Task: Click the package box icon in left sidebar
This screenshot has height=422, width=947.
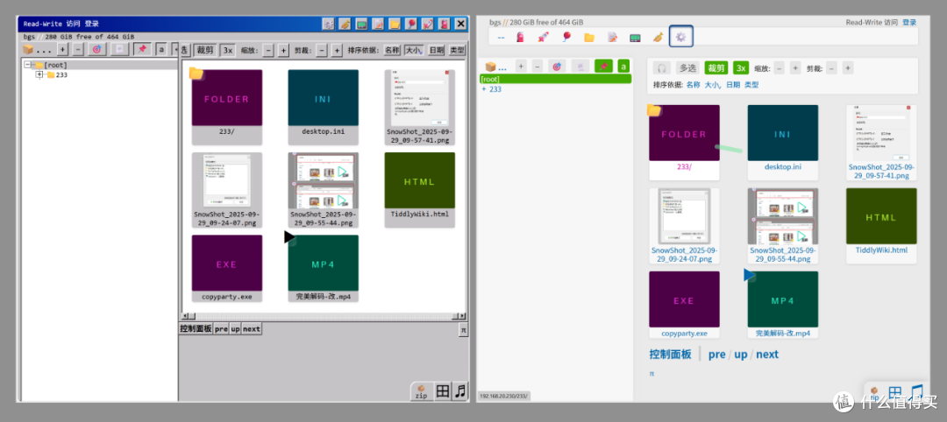Action: [28, 49]
